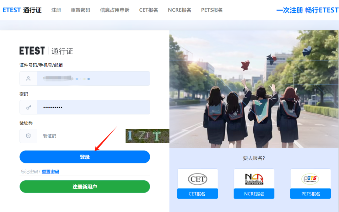This screenshot has width=339, height=212.
Task: Click the CET报名 button below the CET logo
Action: click(197, 193)
